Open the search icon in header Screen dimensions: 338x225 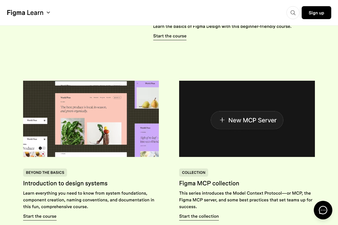pyautogui.click(x=293, y=13)
